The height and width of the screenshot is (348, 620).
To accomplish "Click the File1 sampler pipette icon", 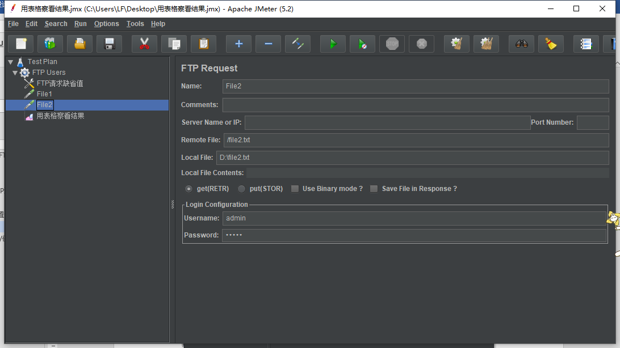I will click(29, 94).
